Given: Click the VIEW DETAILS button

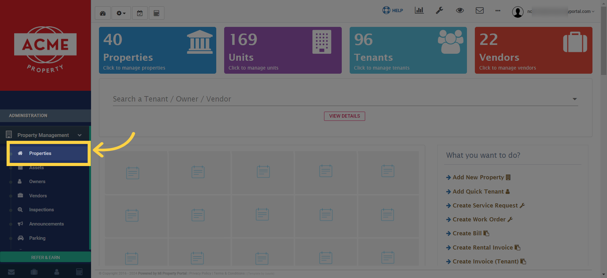Looking at the screenshot, I should 345,116.
